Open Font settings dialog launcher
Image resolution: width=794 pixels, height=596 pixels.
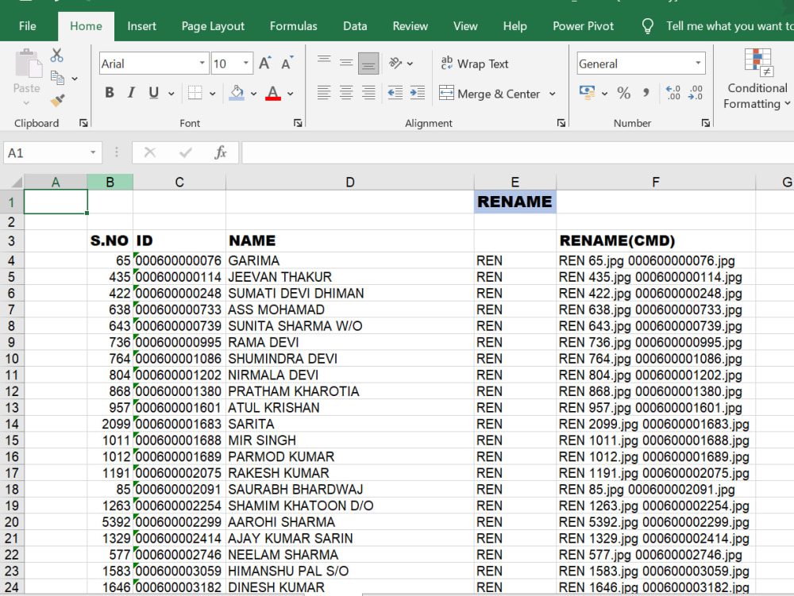[298, 123]
